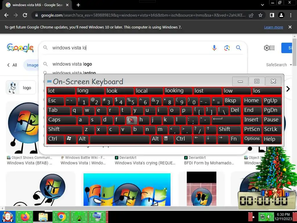Viewport: 297px width, 223px height.
Task: Open a new Chrome tab
Action: coord(78,5)
